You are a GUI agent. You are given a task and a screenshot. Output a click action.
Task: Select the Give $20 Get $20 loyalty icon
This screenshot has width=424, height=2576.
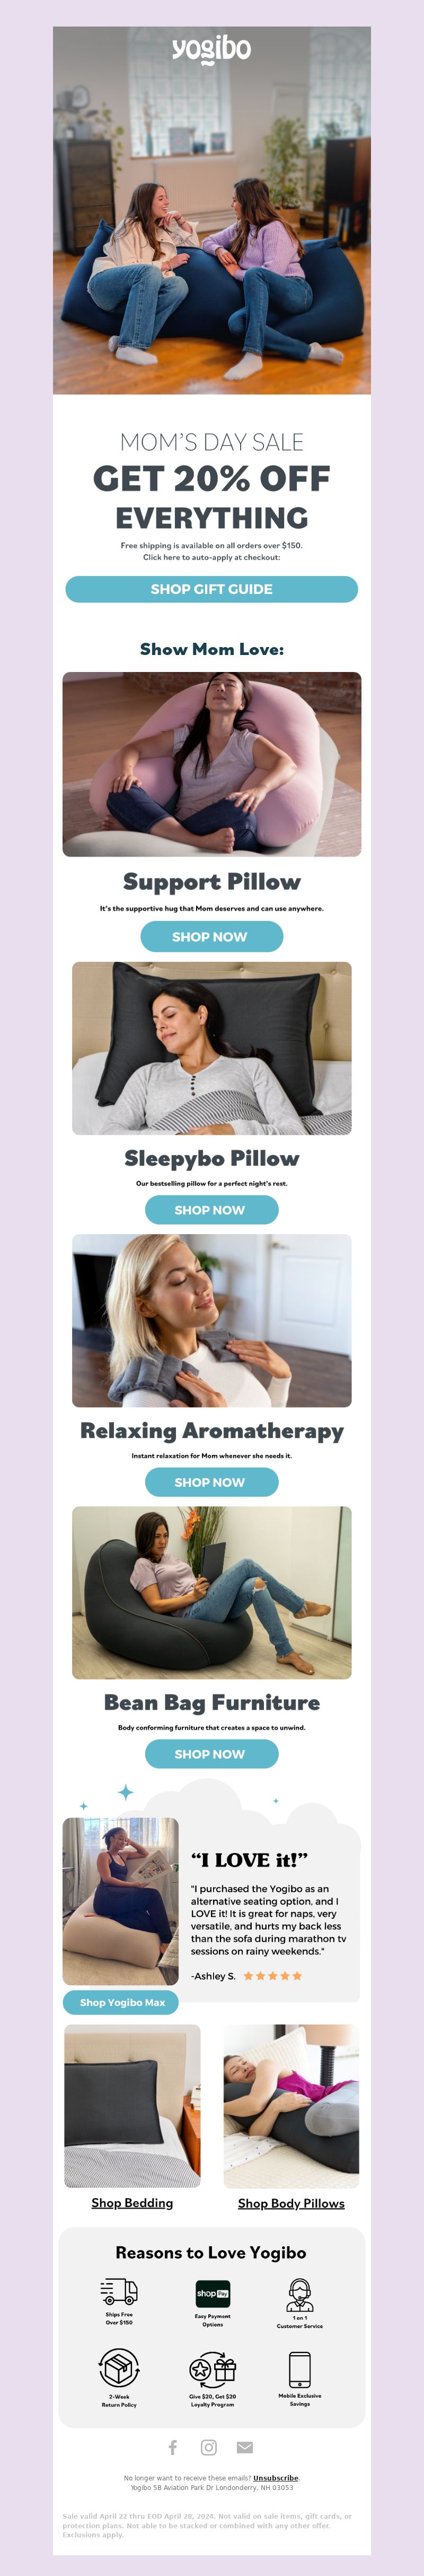click(x=213, y=2368)
